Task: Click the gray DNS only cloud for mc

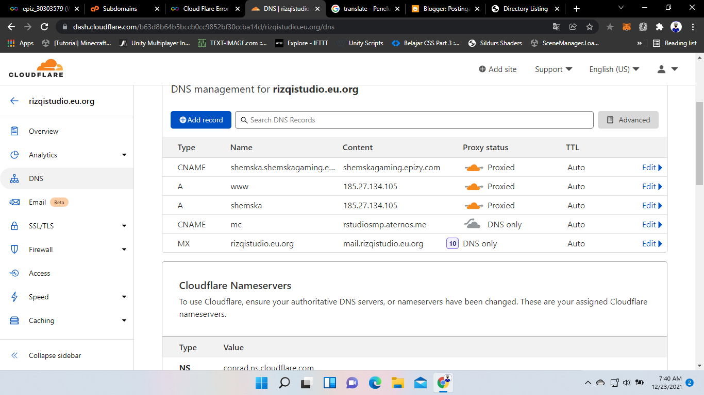Action: (474, 224)
